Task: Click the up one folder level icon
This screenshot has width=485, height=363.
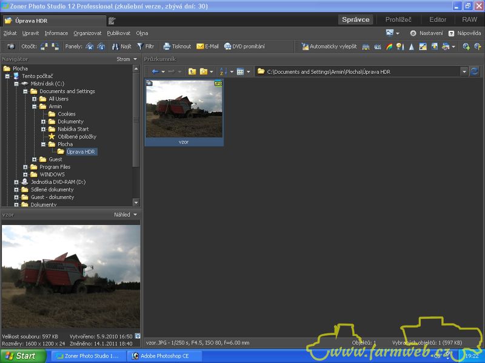Action: 192,71
